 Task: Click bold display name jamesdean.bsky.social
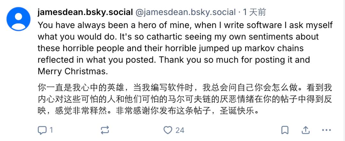coord(85,12)
